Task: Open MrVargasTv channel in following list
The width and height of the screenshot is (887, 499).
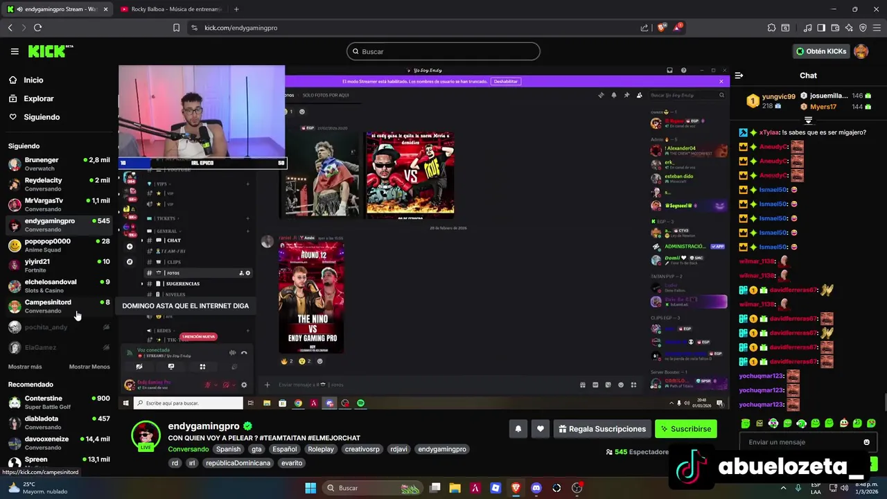Action: tap(59, 204)
